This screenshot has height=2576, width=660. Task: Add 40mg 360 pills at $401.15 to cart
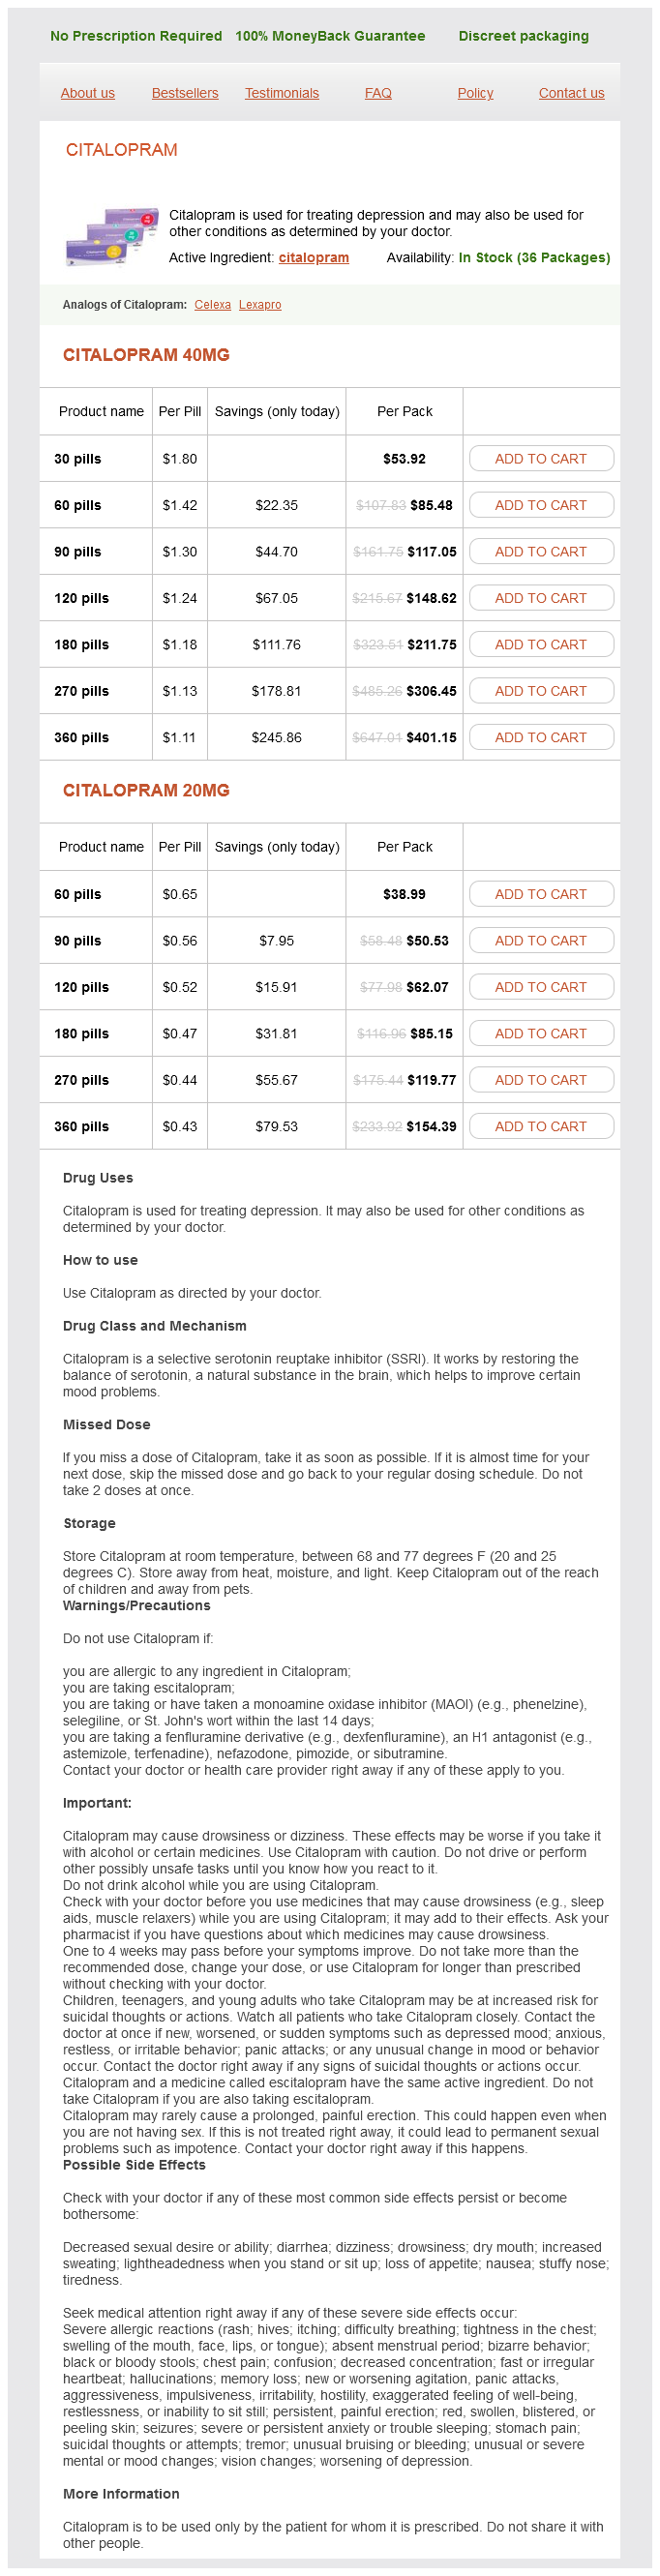(541, 737)
